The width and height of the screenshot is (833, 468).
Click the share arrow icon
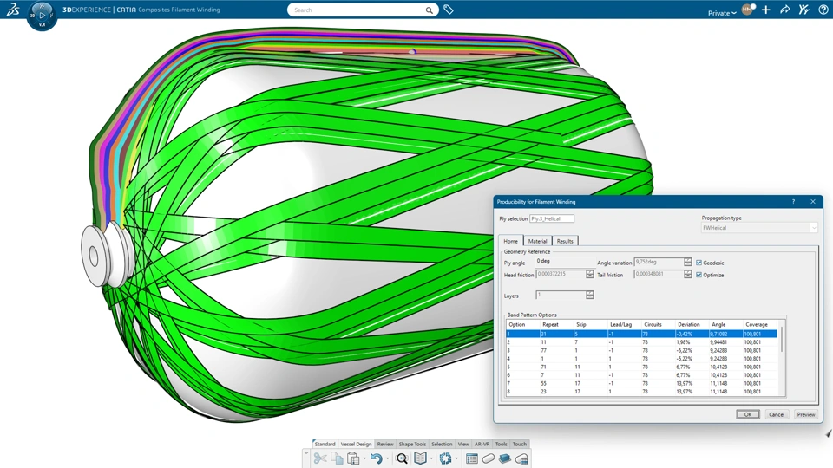pyautogui.click(x=784, y=10)
